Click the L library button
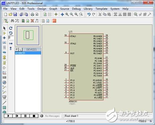155x125 pixels. [20, 49]
